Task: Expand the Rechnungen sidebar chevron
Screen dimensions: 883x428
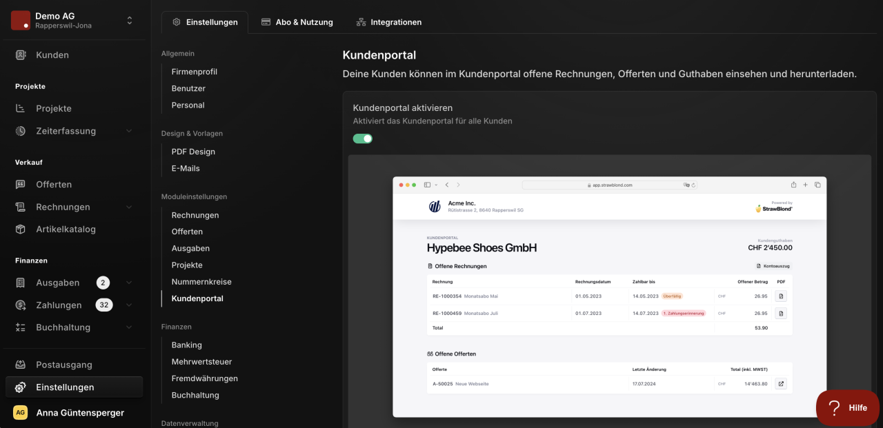Action: pos(129,207)
